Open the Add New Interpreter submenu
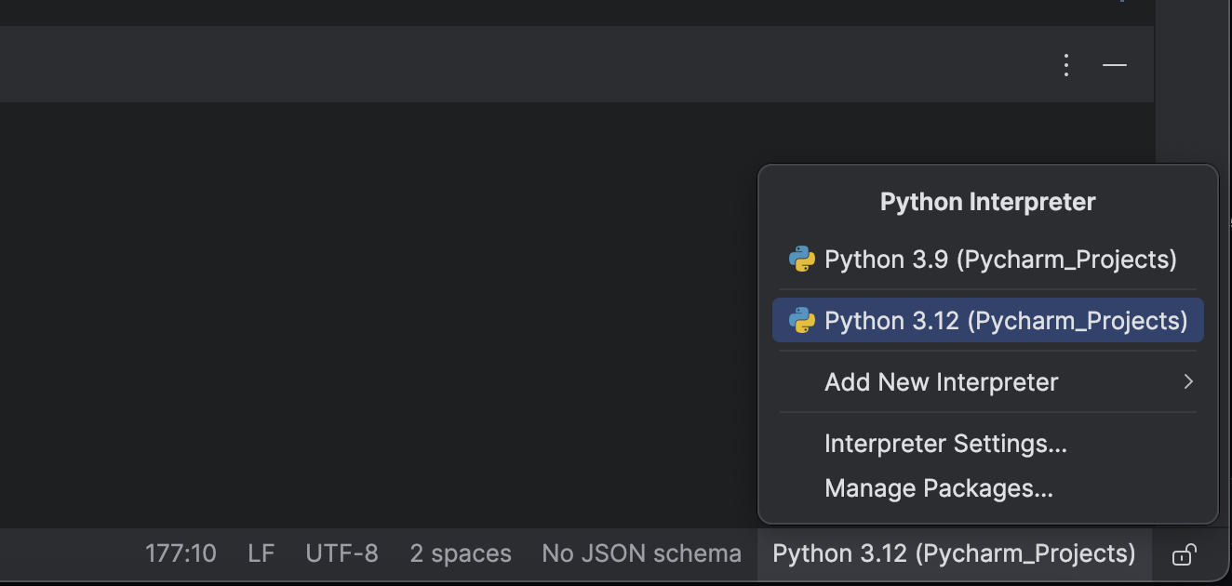This screenshot has height=586, width=1232. point(987,382)
